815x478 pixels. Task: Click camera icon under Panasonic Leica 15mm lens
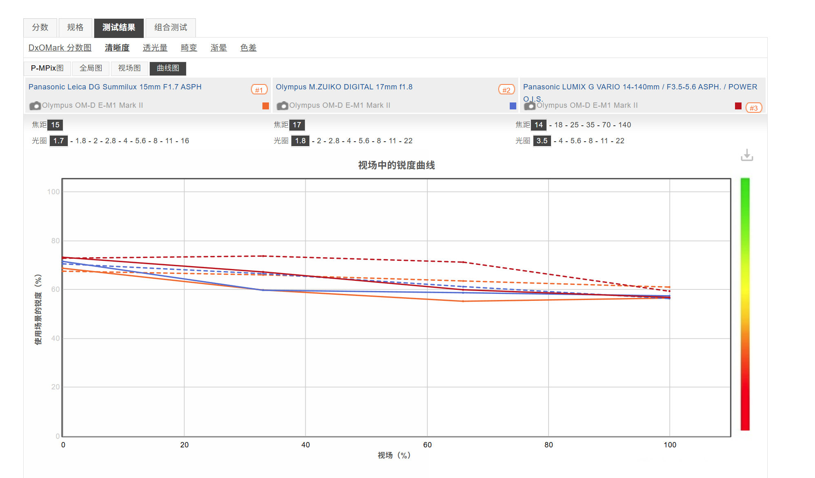coord(35,106)
